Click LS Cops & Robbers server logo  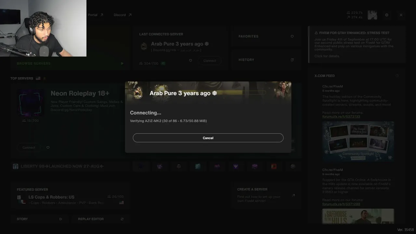coord(21,200)
